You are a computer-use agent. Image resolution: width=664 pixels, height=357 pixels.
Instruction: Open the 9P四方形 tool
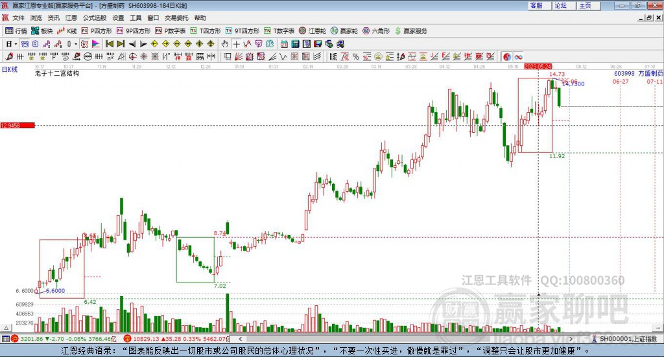click(x=134, y=31)
